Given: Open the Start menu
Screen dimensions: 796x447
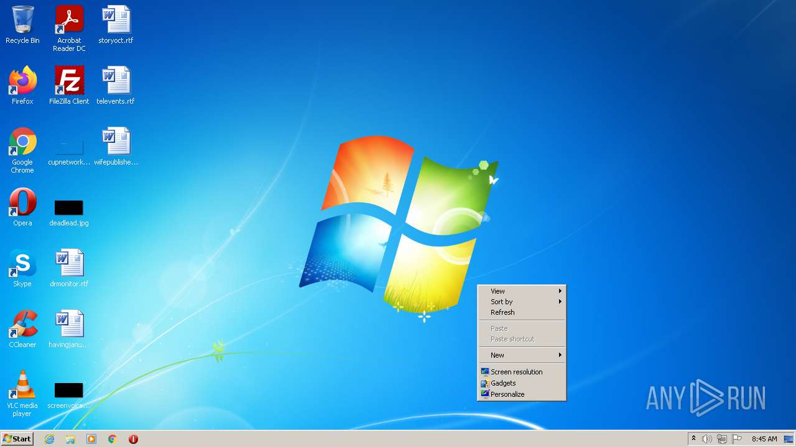Looking at the screenshot, I should click(17, 439).
